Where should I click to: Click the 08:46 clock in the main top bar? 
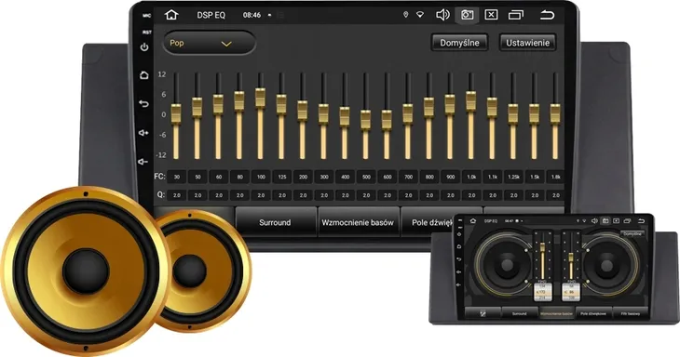[x=252, y=15]
